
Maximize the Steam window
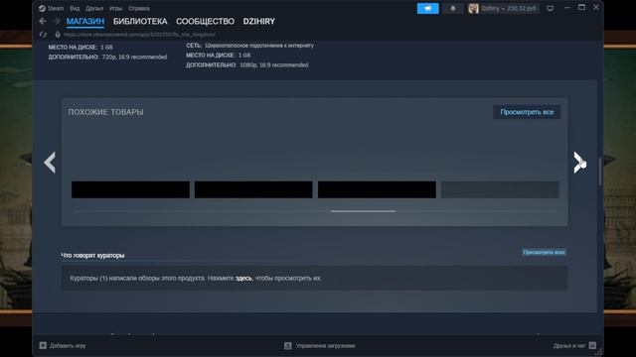[x=581, y=8]
